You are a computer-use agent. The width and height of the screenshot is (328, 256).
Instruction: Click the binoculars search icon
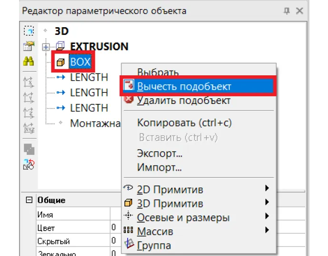[29, 61]
